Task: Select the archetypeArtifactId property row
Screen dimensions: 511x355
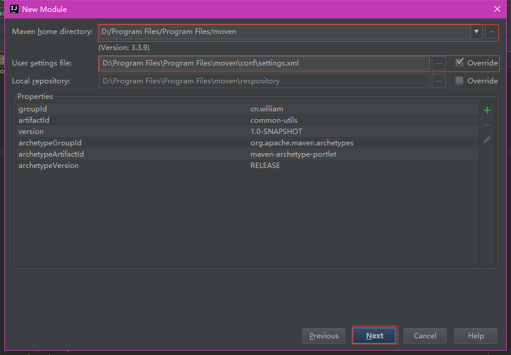Action: point(247,154)
